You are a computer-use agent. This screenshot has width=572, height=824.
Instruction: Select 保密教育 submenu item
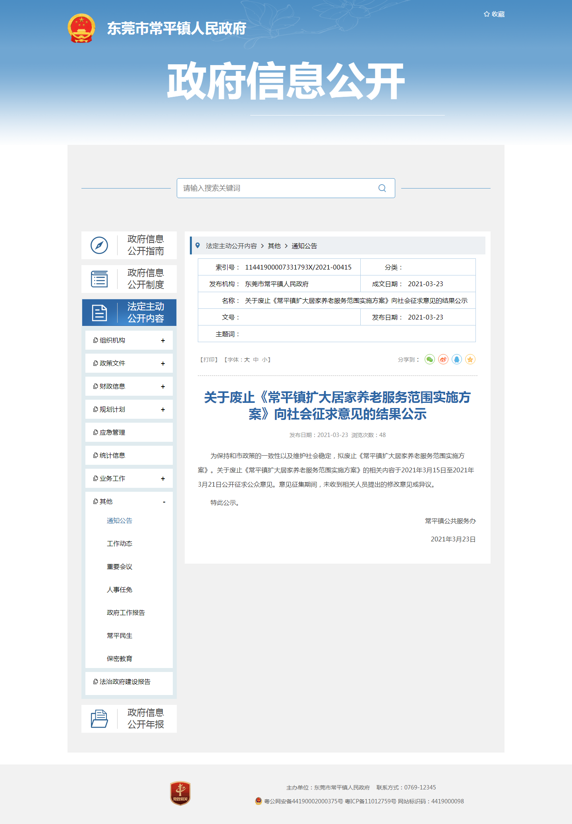point(120,659)
